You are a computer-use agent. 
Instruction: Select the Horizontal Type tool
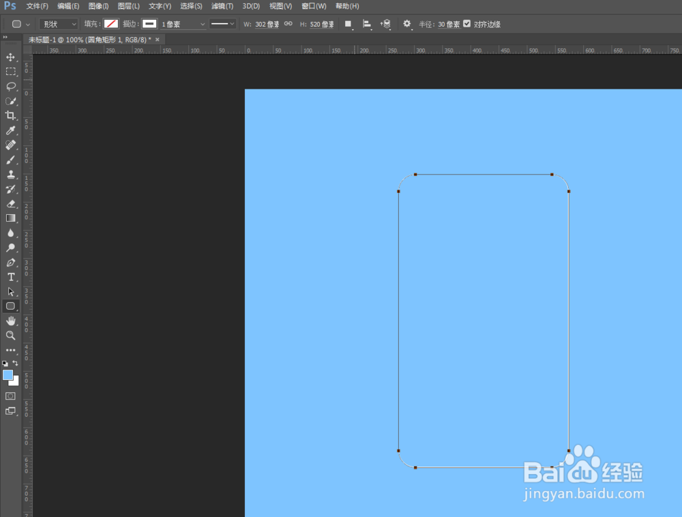10,277
